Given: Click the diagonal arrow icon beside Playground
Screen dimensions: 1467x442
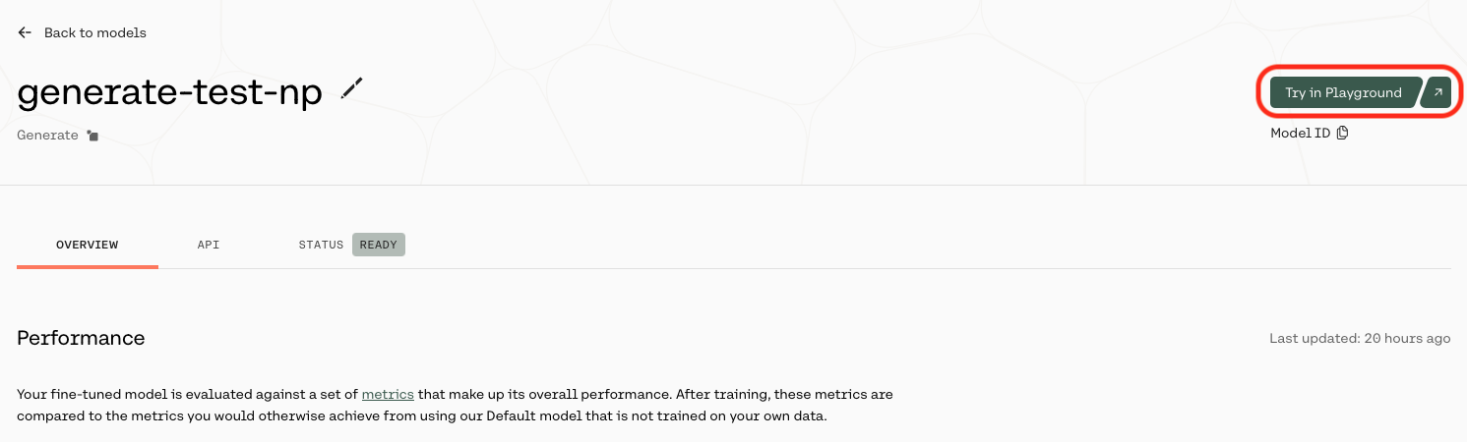Looking at the screenshot, I should pos(1437,92).
